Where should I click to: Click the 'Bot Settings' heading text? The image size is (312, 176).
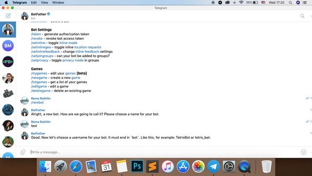[x=41, y=30]
